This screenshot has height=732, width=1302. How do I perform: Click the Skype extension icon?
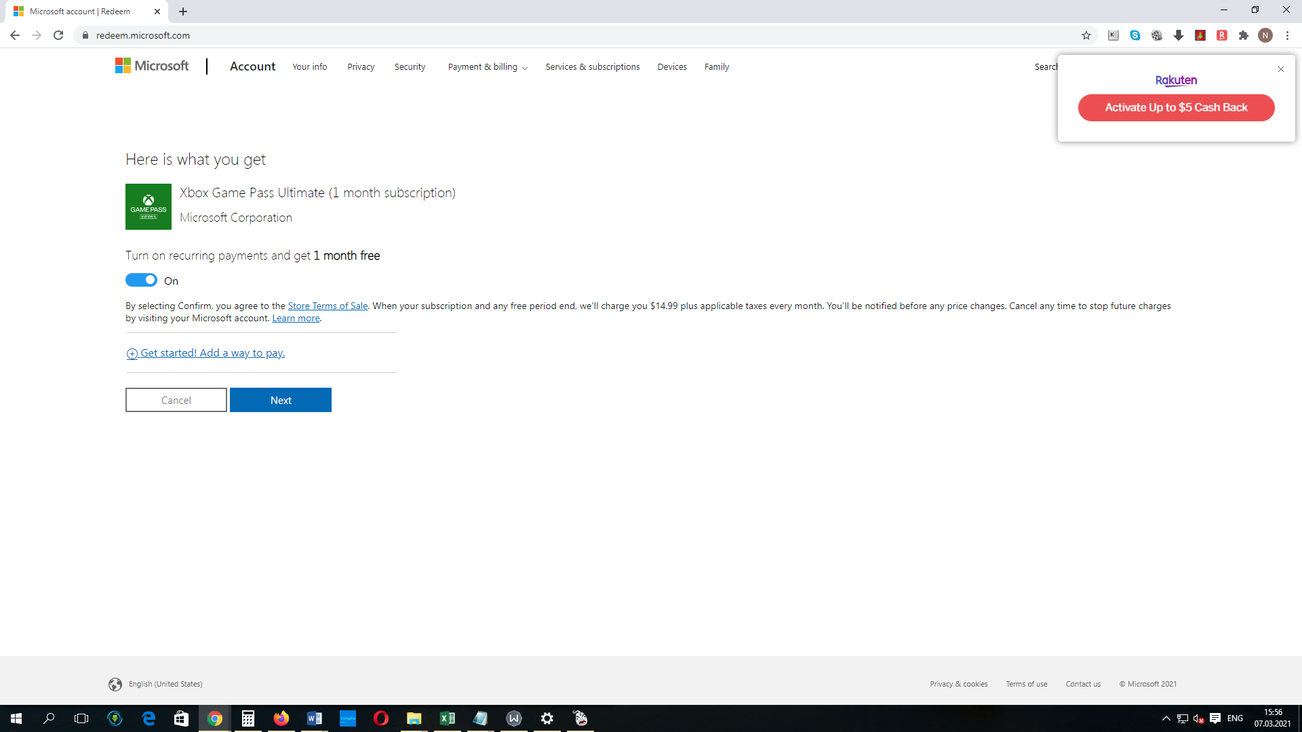1135,35
